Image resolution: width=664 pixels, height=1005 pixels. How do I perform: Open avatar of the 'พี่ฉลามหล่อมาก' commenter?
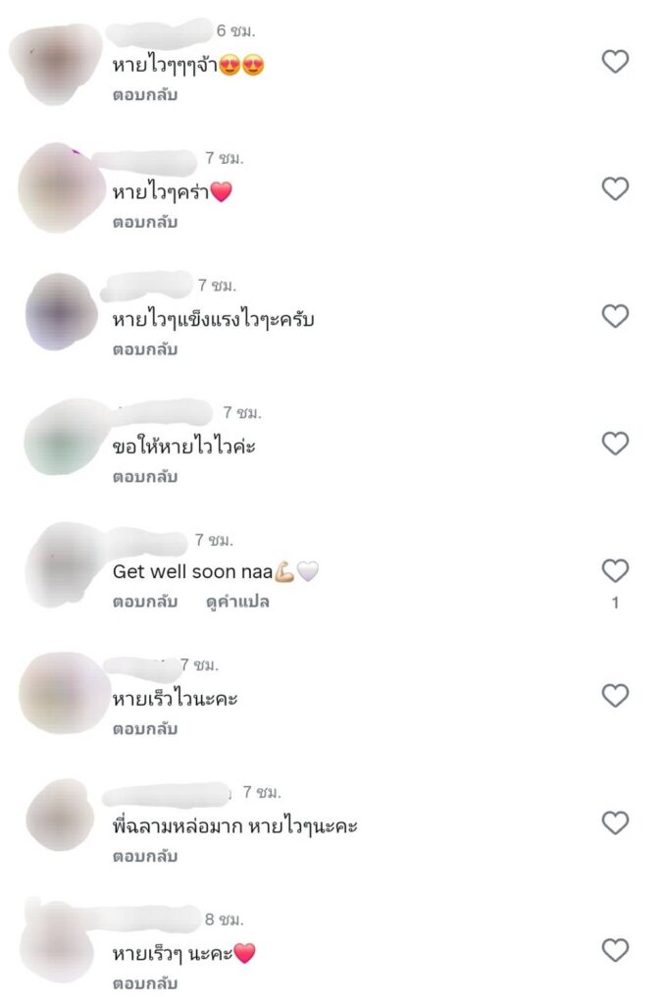coord(61,816)
